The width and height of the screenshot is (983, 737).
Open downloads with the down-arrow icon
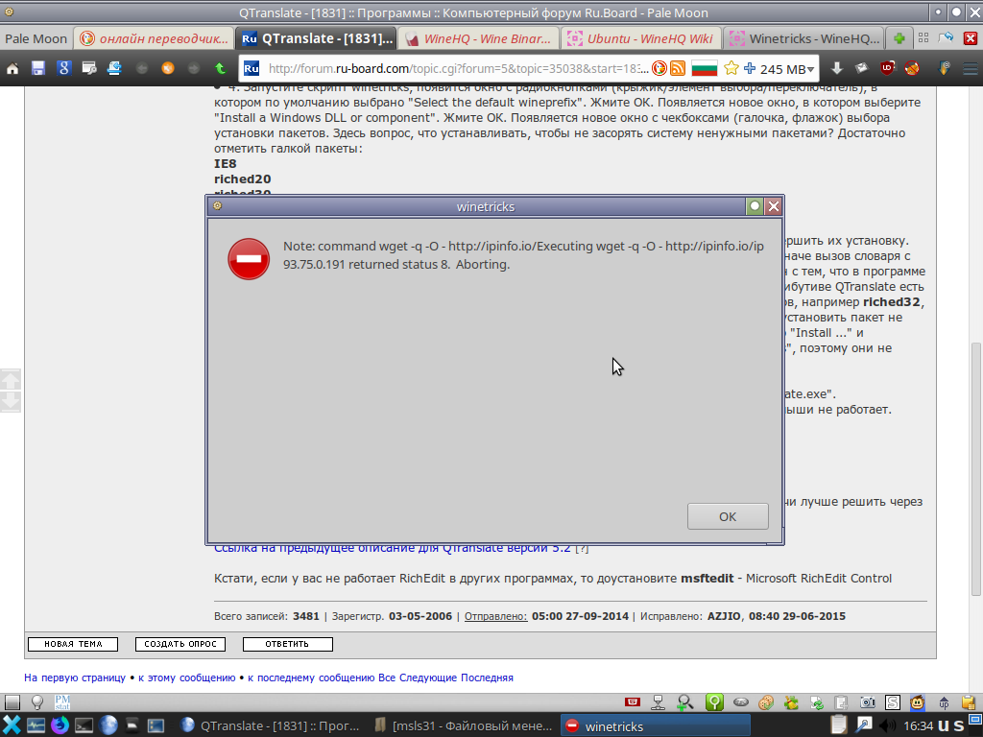tap(836, 68)
